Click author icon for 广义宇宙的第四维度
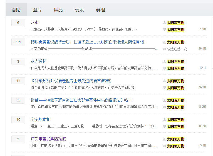The image size is (213, 156). point(164,139)
